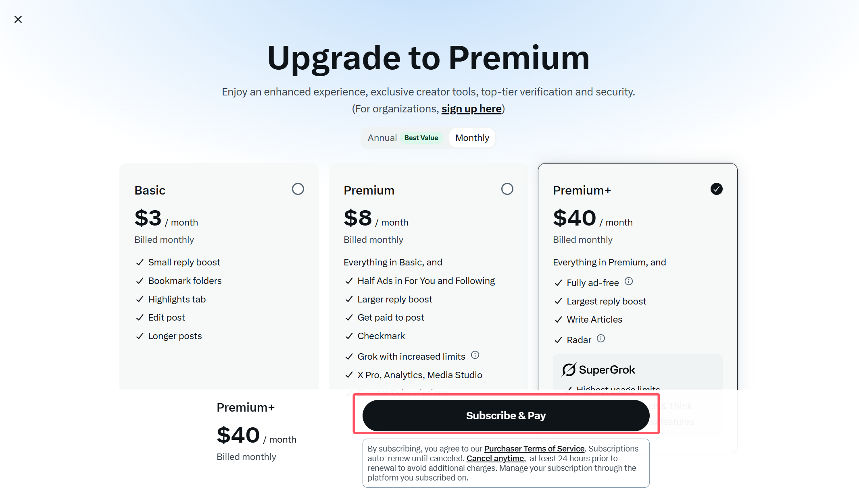
Task: Click the Best Value badge
Action: (x=421, y=138)
